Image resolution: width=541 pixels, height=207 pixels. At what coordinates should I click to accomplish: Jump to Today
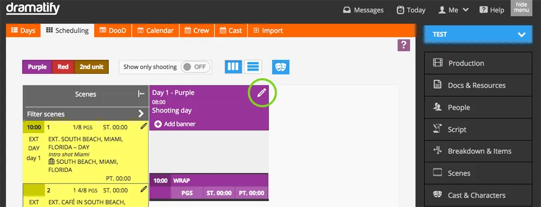(411, 10)
